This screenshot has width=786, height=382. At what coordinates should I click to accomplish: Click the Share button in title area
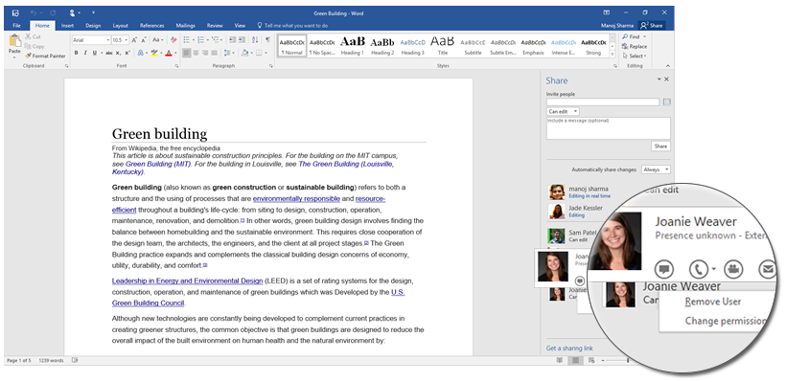[x=652, y=26]
